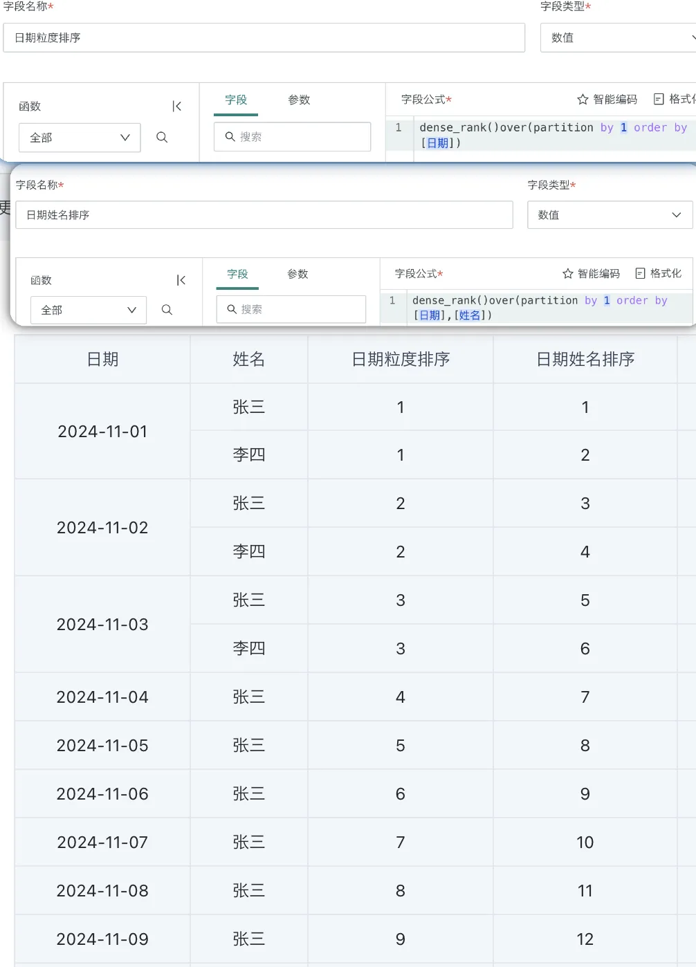Click the formula code area ordering by [日期] only

[554, 135]
